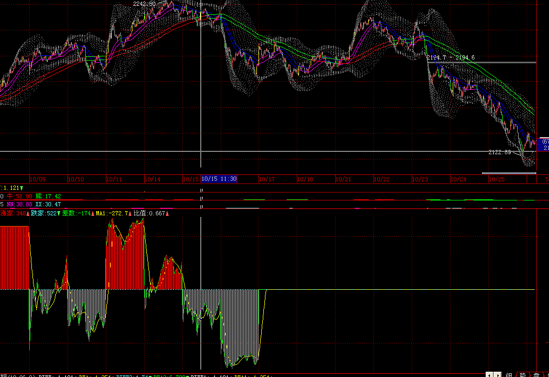This screenshot has width=549, height=377.
Task: Click the 牛:51.98 indicator value
Action: click(x=20, y=196)
